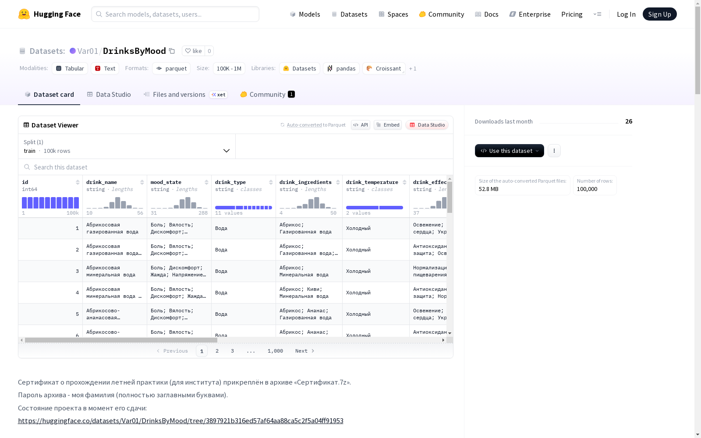This screenshot has height=438, width=701.
Task: Open the Community navigation item
Action: click(442, 14)
